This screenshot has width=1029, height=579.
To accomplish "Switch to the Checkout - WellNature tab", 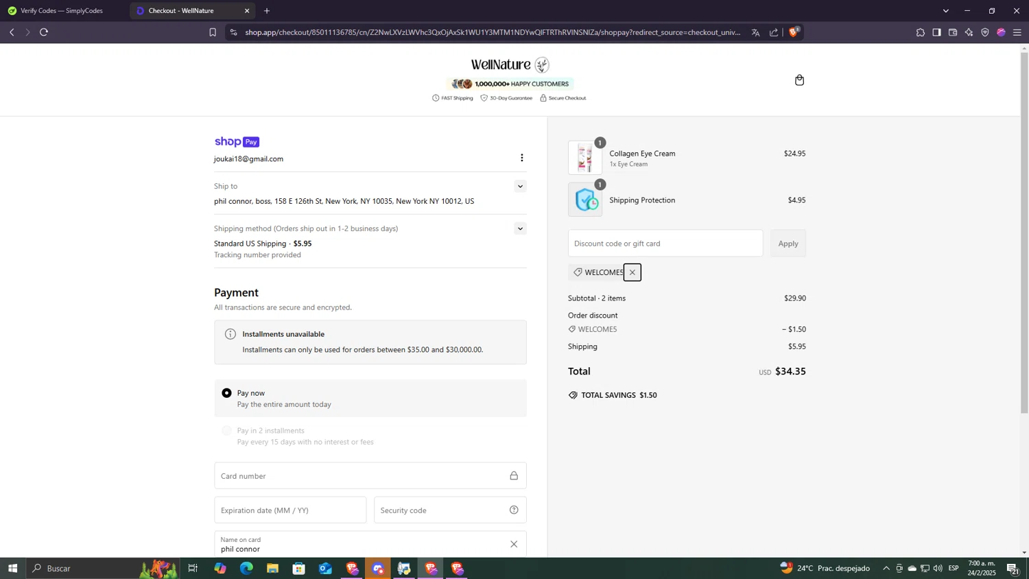I will [192, 11].
